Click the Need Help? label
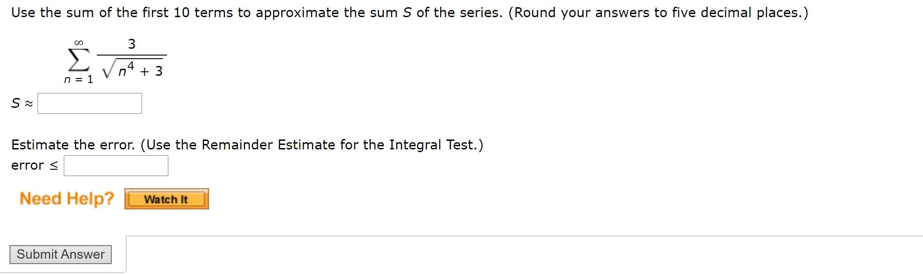 pyautogui.click(x=66, y=198)
